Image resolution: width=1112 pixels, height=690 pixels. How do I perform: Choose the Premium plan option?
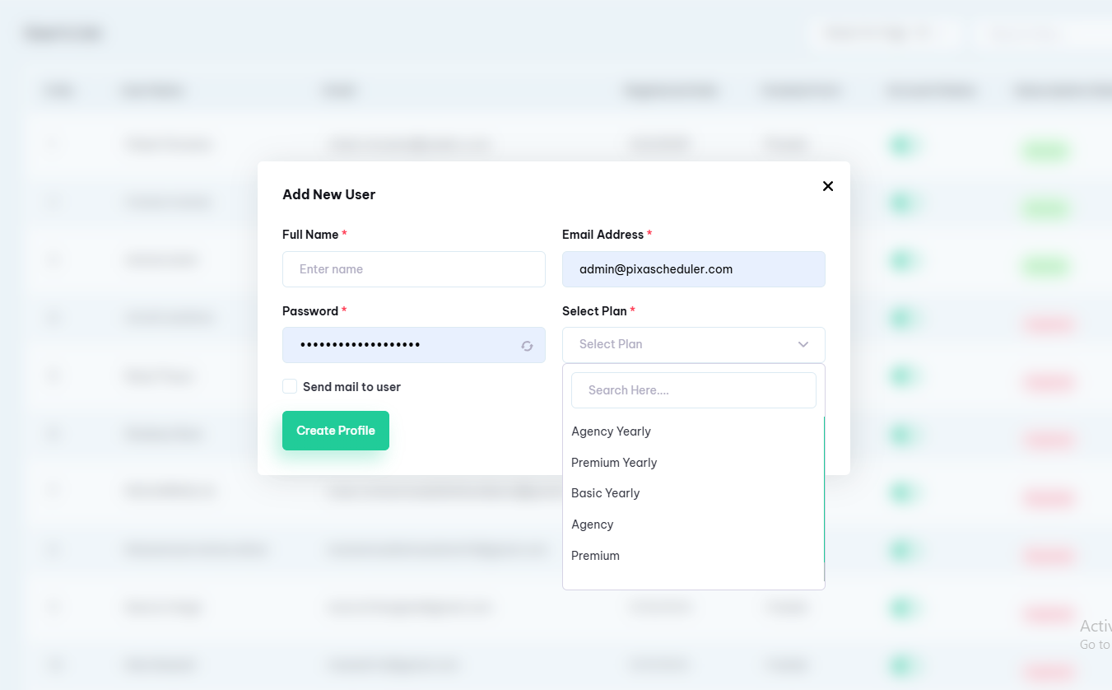pyautogui.click(x=595, y=556)
